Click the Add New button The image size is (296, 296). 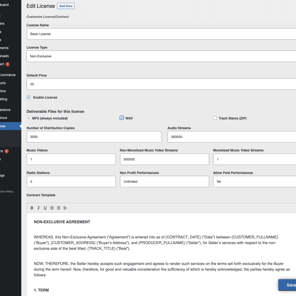point(66,6)
